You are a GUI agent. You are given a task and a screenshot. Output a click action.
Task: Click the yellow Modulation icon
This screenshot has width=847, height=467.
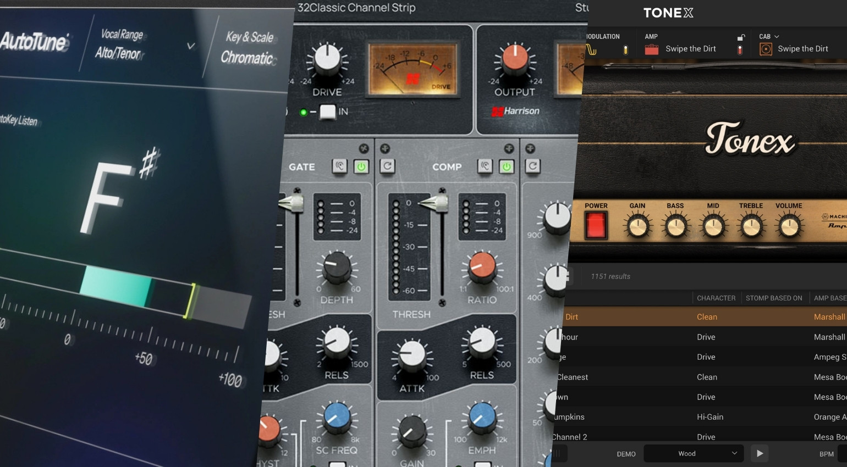click(x=591, y=50)
